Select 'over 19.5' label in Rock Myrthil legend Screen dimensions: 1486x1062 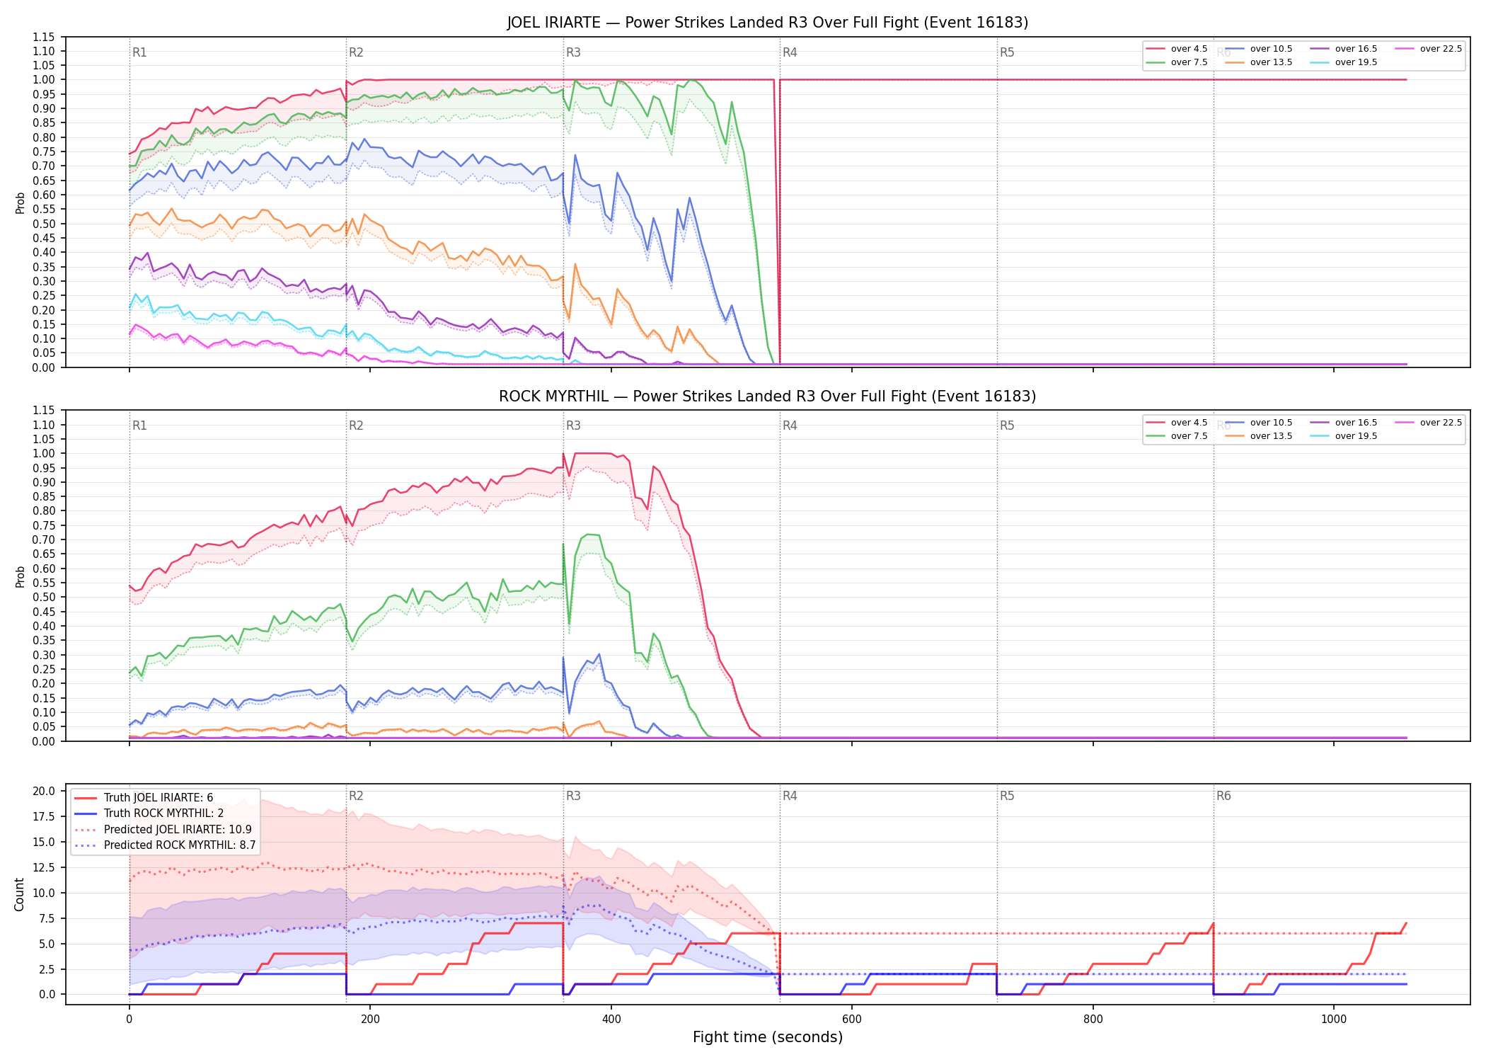click(x=1356, y=436)
